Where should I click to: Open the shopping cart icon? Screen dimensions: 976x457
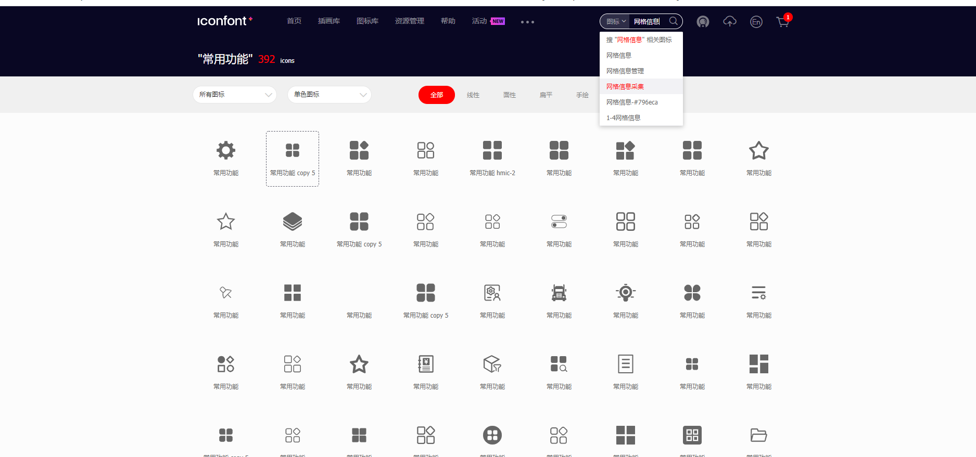(783, 21)
